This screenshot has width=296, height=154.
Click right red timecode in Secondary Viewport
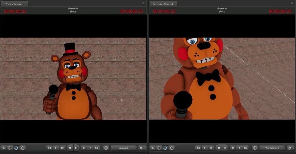280,11
